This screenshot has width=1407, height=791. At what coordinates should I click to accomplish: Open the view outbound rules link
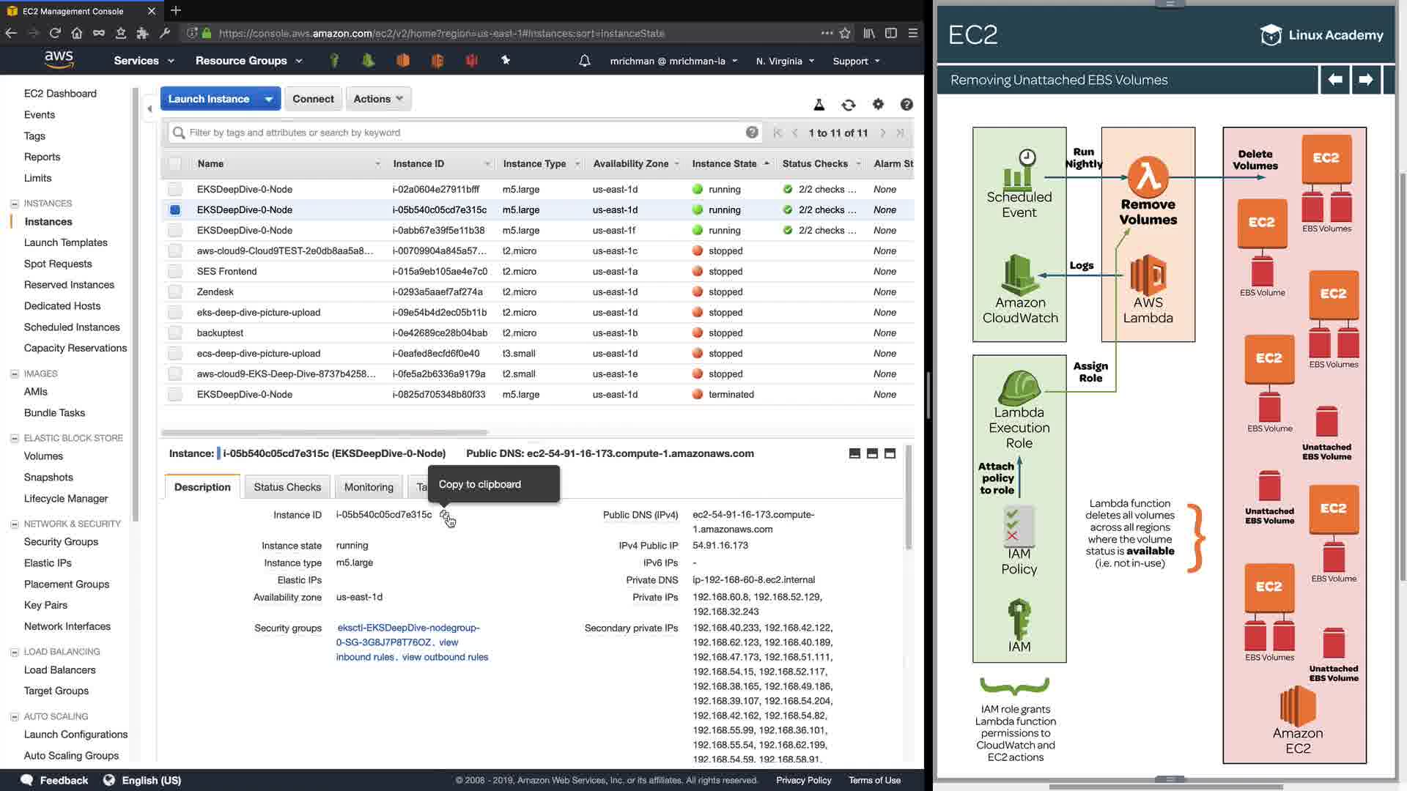point(445,657)
